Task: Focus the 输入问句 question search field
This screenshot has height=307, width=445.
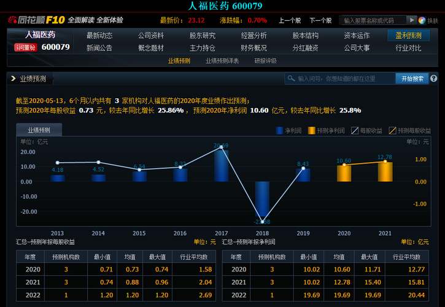Action: click(x=340, y=79)
